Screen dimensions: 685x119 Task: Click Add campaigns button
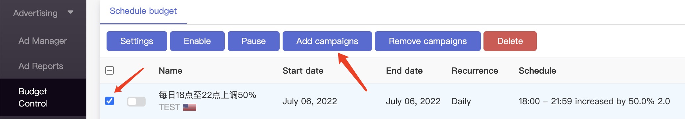tap(327, 41)
